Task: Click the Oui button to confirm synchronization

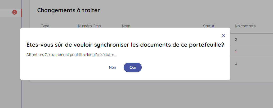Action: [133, 67]
